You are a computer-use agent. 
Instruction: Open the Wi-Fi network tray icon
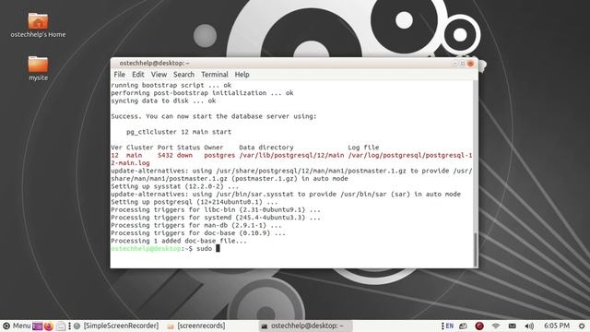[x=496, y=326]
